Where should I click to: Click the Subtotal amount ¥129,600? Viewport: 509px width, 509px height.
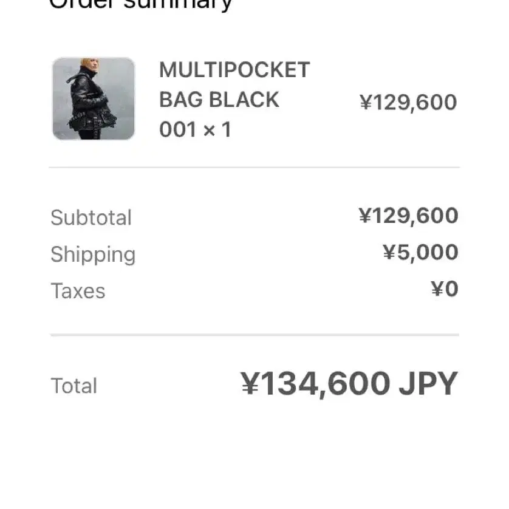coord(408,216)
